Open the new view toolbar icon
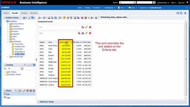 59,18
